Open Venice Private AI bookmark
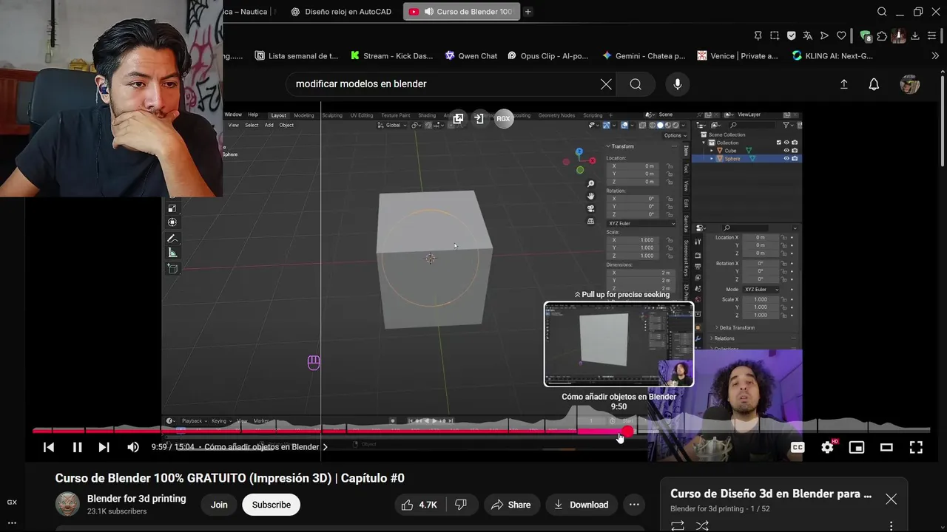The image size is (947, 532). pyautogui.click(x=738, y=55)
